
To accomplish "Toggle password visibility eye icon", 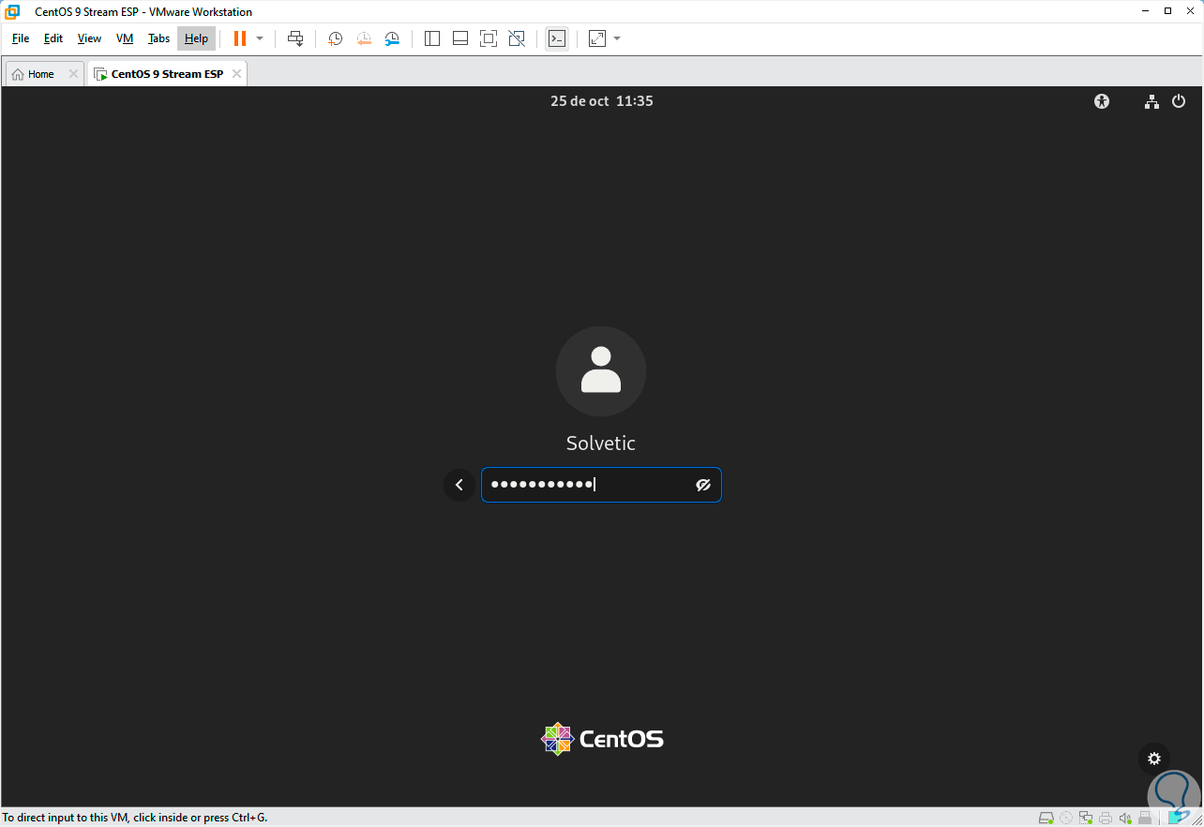I will tap(703, 485).
